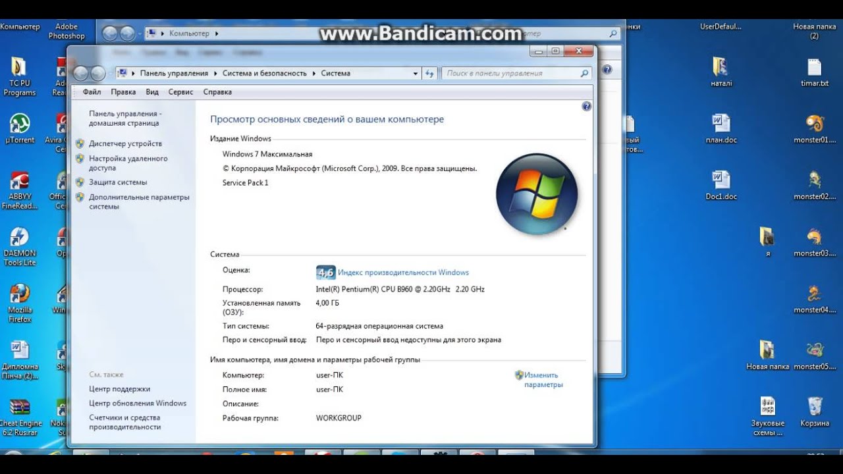
Task: Click Windows 7 Максимальная edition text
Action: tap(267, 154)
